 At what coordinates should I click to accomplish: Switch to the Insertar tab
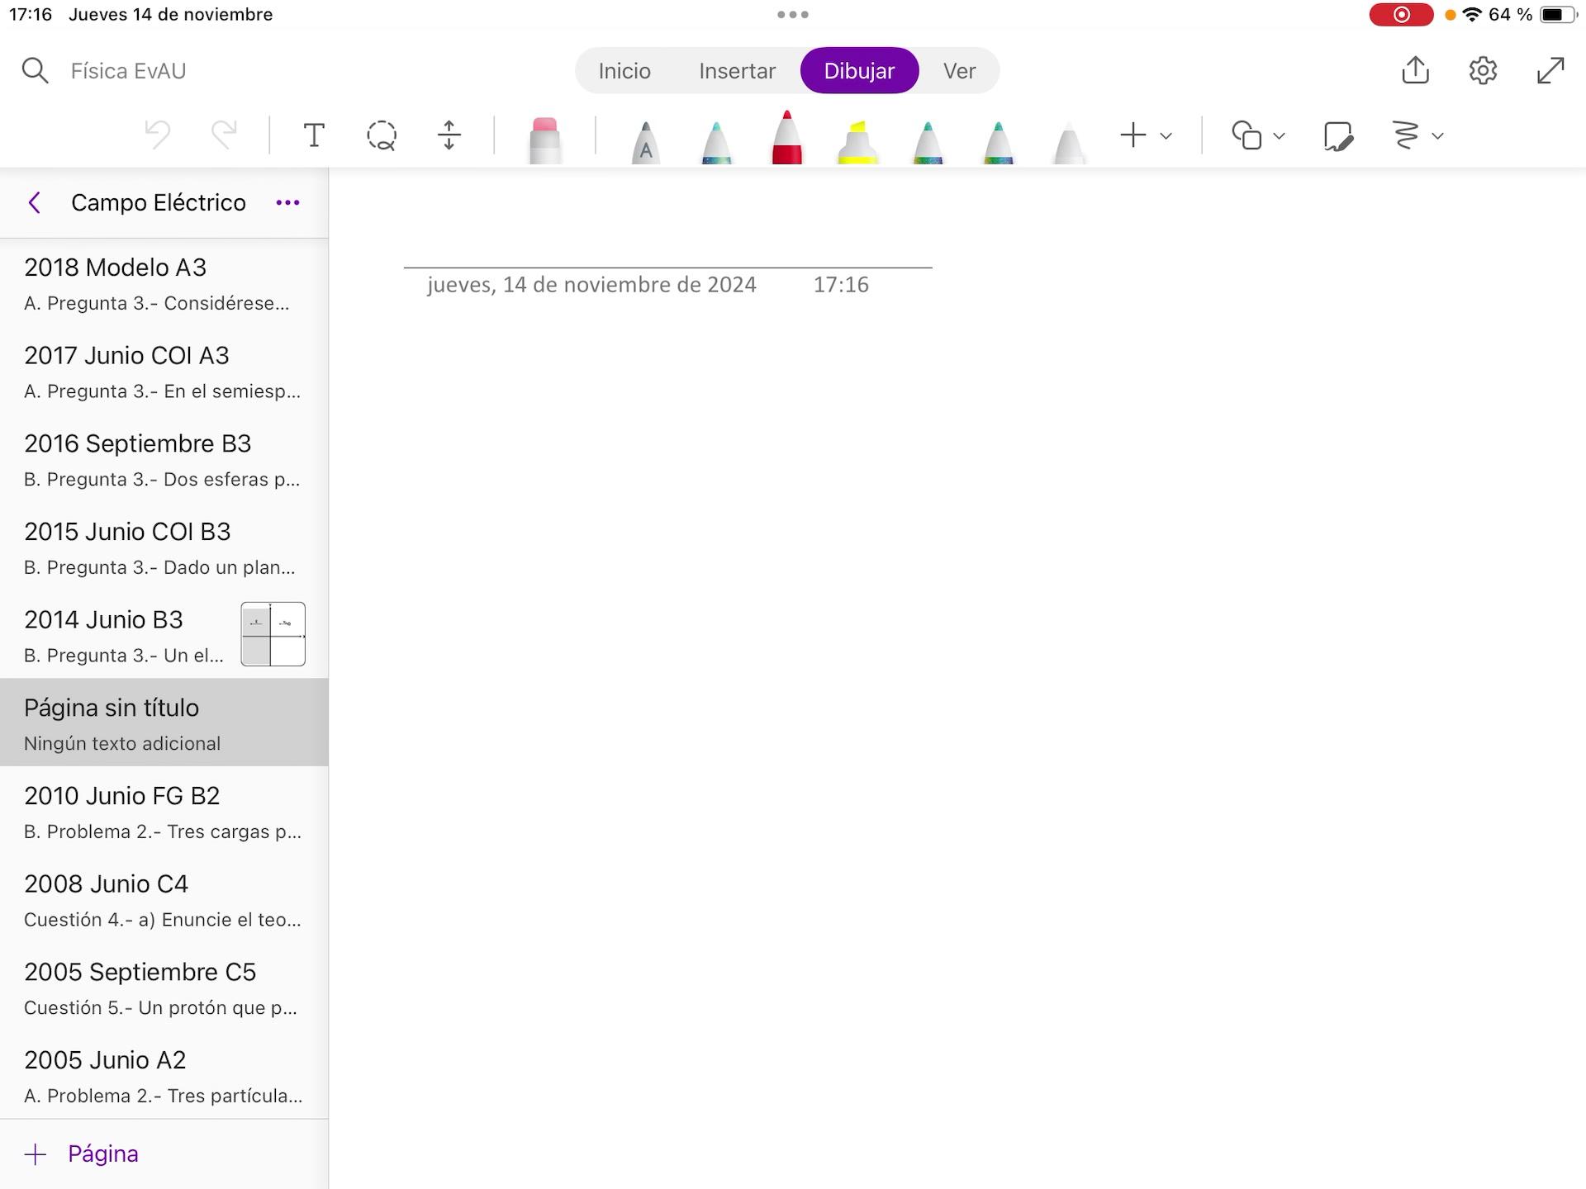click(737, 71)
